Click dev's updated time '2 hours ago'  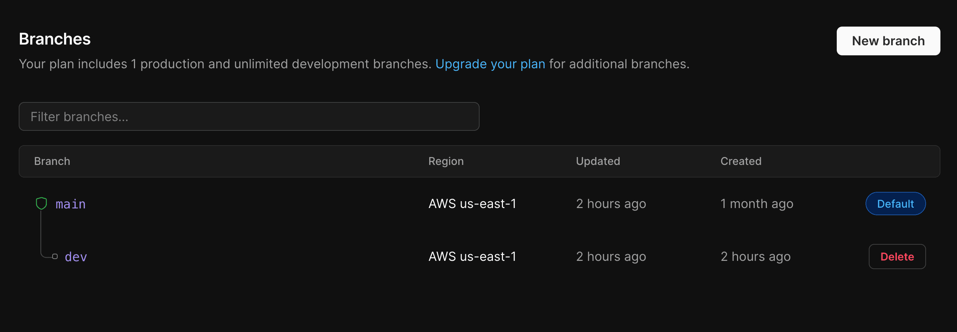(x=611, y=256)
